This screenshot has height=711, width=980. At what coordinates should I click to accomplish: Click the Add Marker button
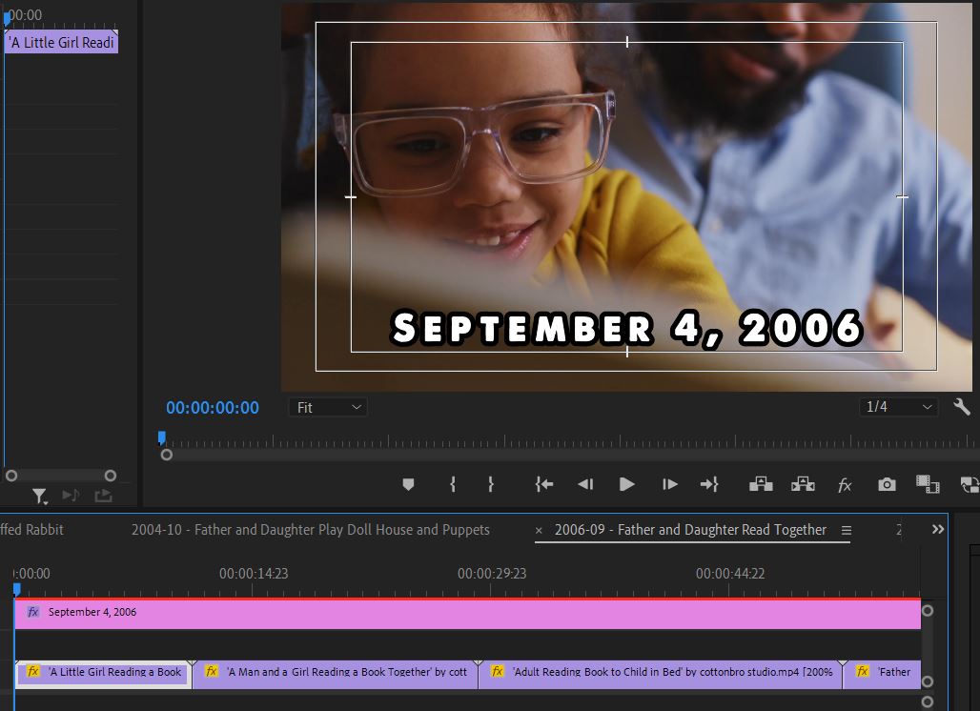(x=408, y=484)
